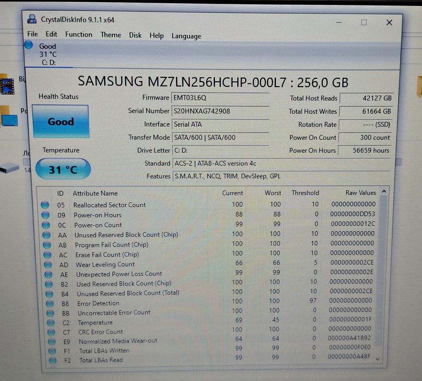Click the Rotation Rate value (SSD)
This screenshot has width=422, height=381.
(365, 125)
